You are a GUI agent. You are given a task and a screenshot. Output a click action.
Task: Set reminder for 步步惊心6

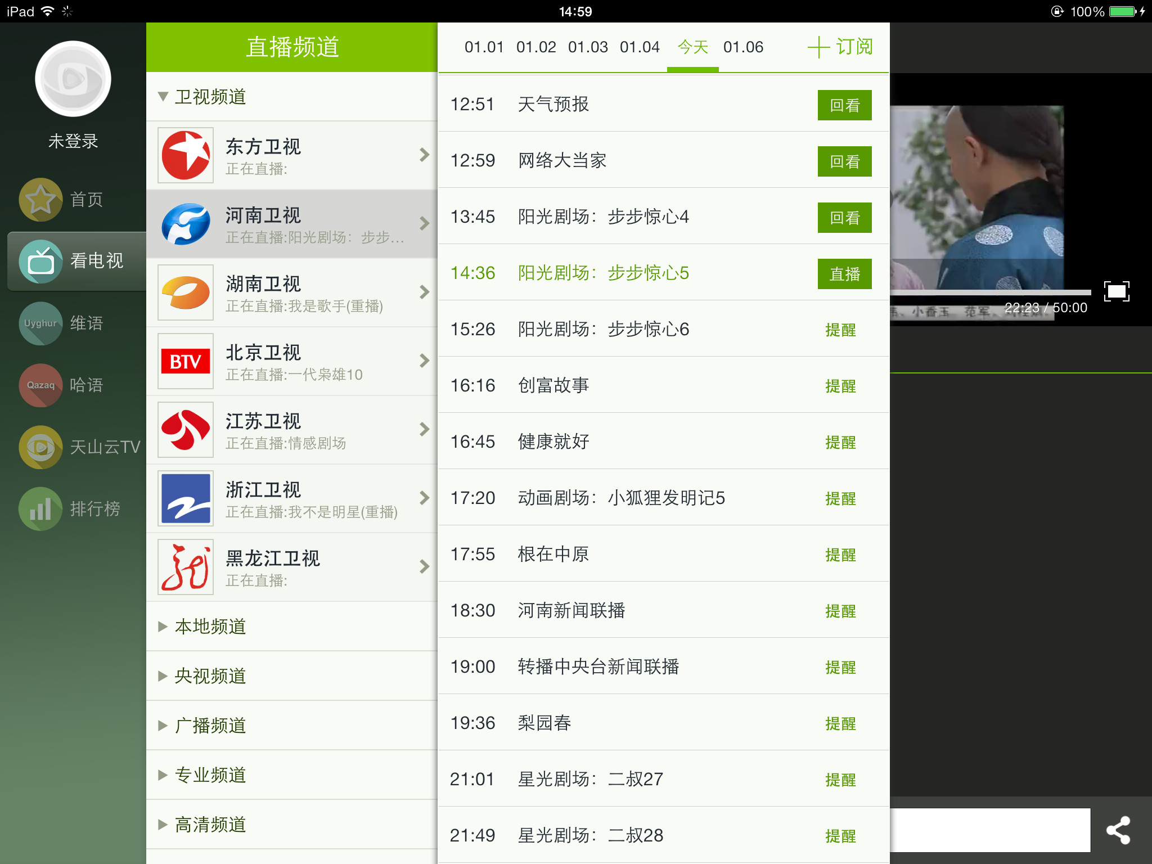click(841, 330)
